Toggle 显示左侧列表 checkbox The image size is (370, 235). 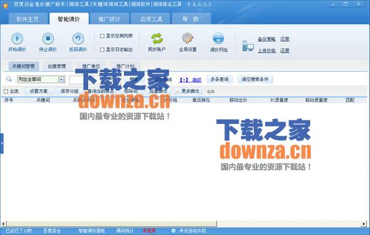click(x=102, y=36)
